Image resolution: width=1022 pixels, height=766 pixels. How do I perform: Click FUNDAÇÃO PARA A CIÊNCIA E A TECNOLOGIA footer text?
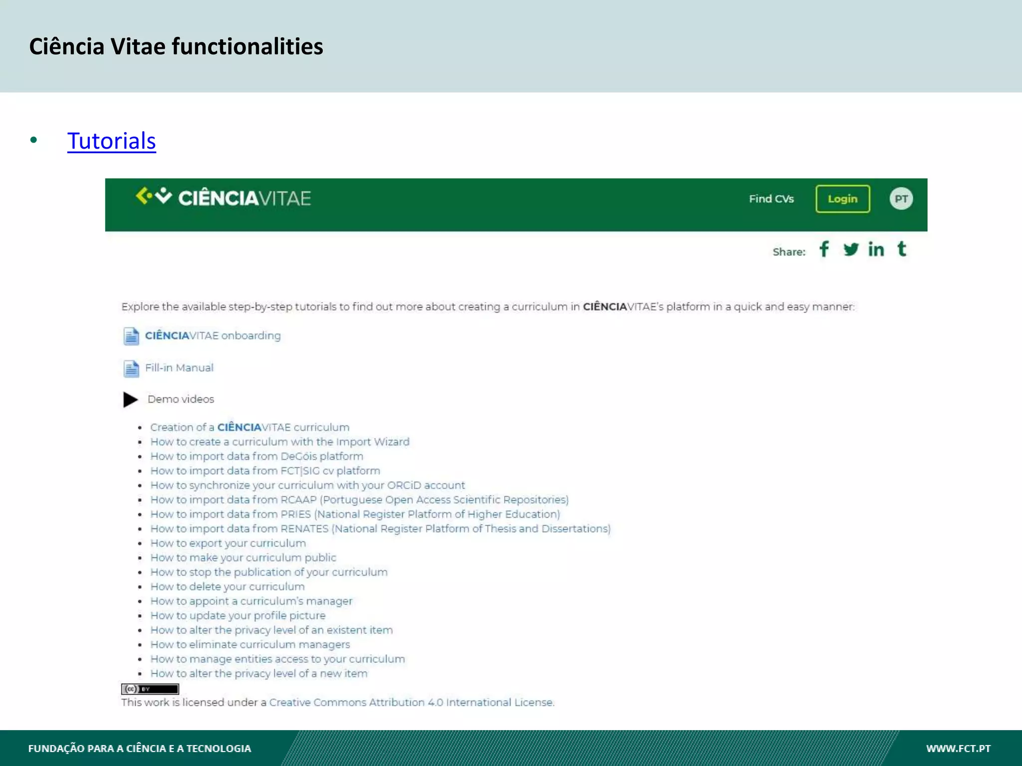[x=140, y=749]
